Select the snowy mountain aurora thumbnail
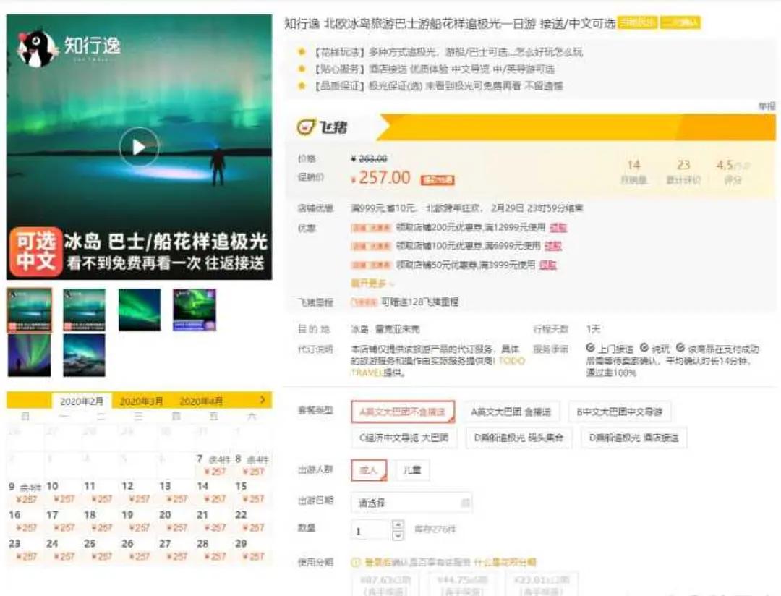This screenshot has width=781, height=596. coord(84,355)
